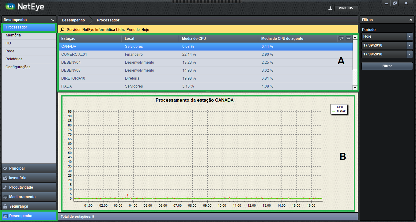Click the eye icon beside Principal
The image size is (416, 222).
point(5,168)
